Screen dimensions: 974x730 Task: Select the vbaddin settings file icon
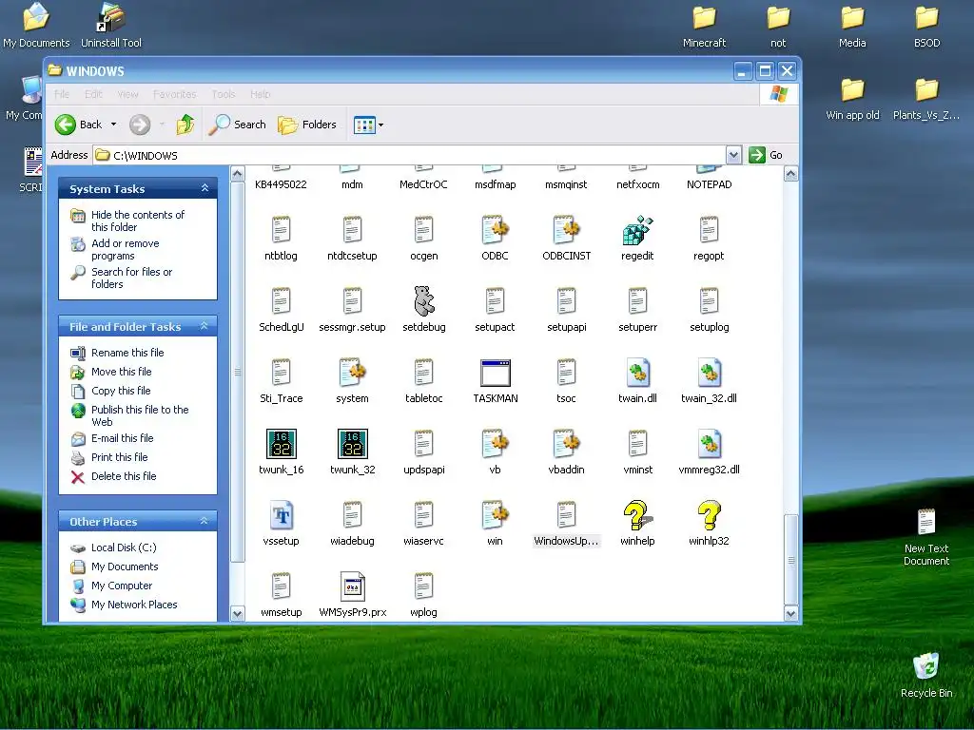pos(567,445)
